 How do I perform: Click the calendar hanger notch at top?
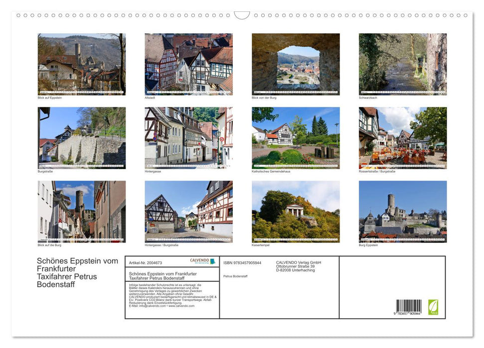click(242, 15)
